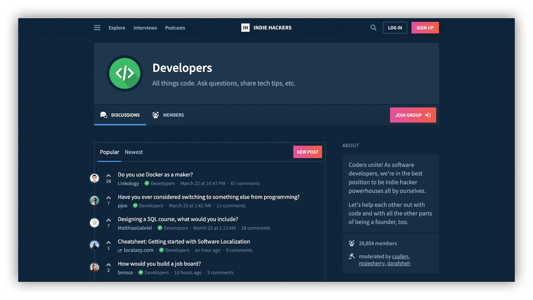
Task: Switch to the Discussions tab
Action: pyautogui.click(x=120, y=115)
